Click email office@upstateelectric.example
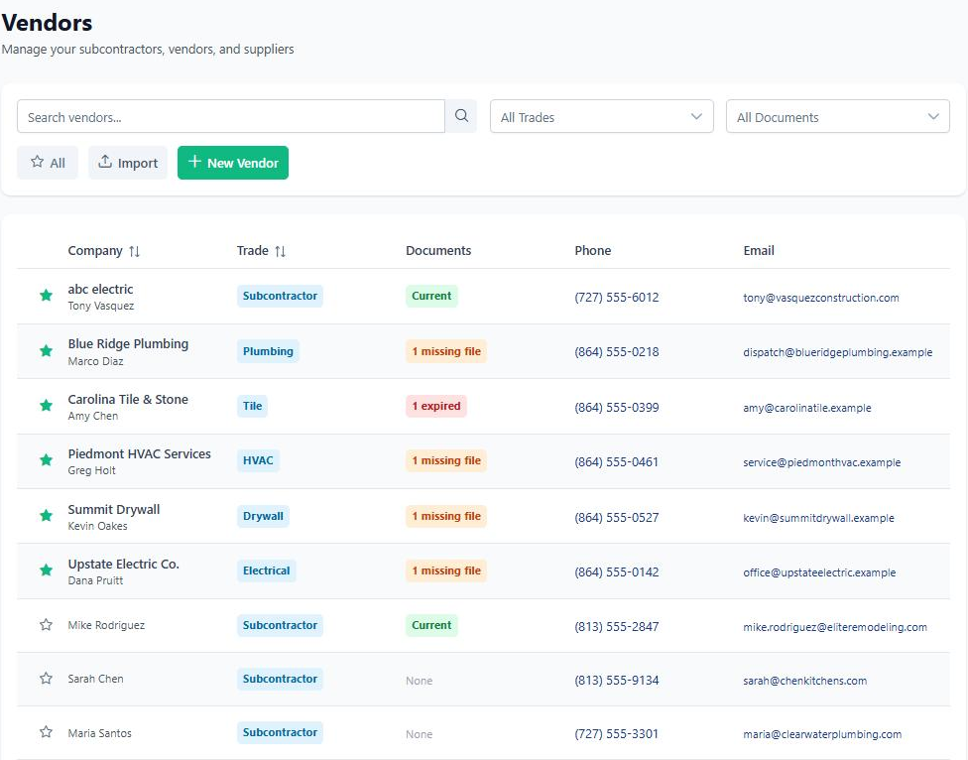 tap(819, 572)
